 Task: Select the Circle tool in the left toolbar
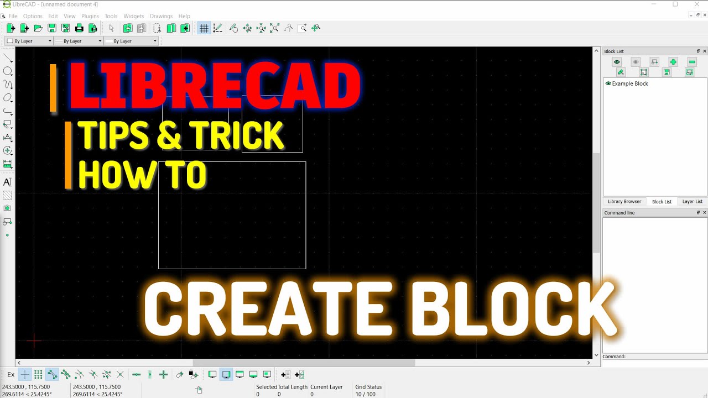click(x=8, y=71)
